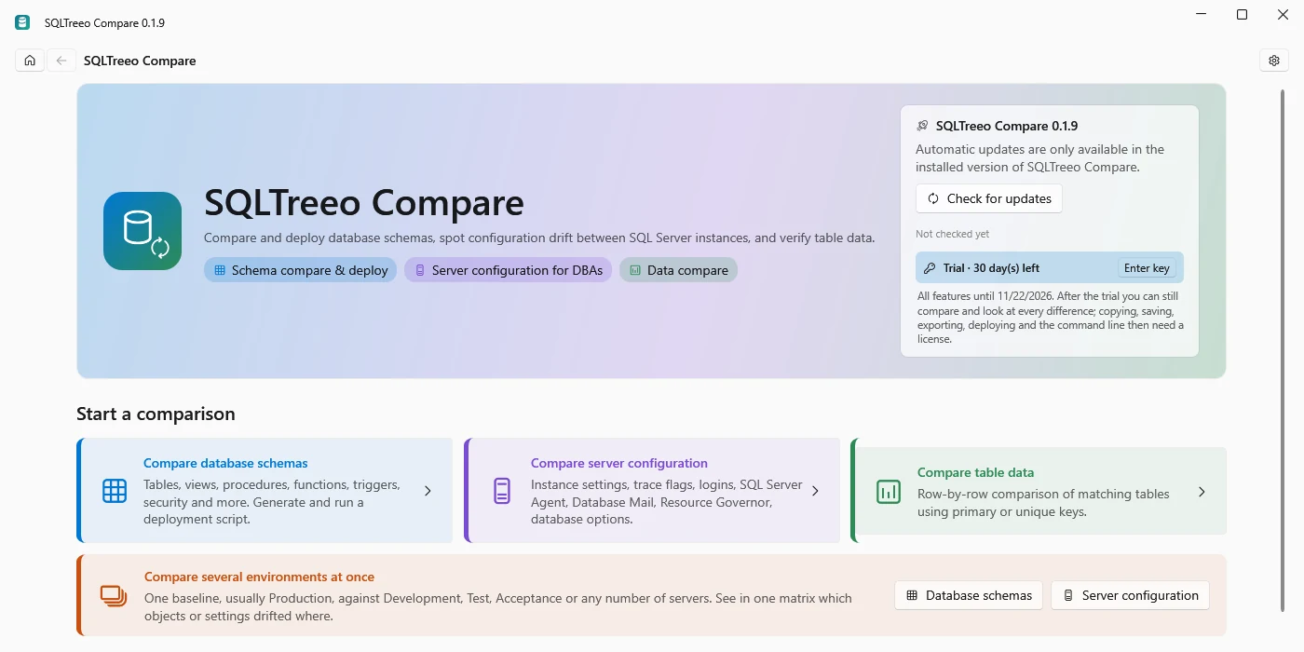1304x652 pixels.
Task: Click the key icon in the trial banner
Action: 930,268
